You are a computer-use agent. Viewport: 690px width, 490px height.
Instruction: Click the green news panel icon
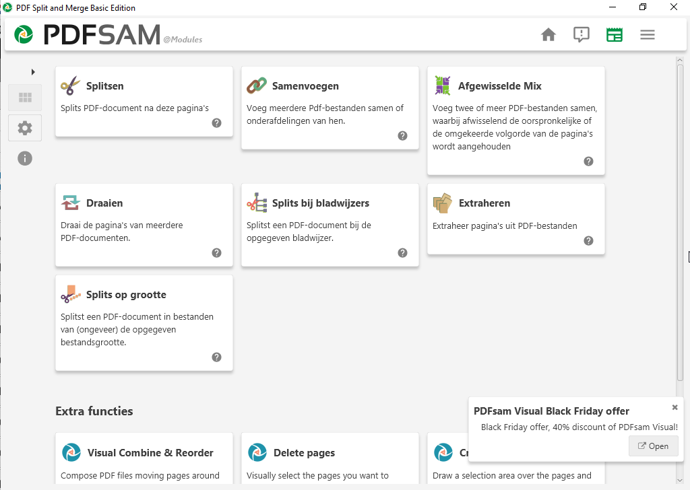coord(614,35)
